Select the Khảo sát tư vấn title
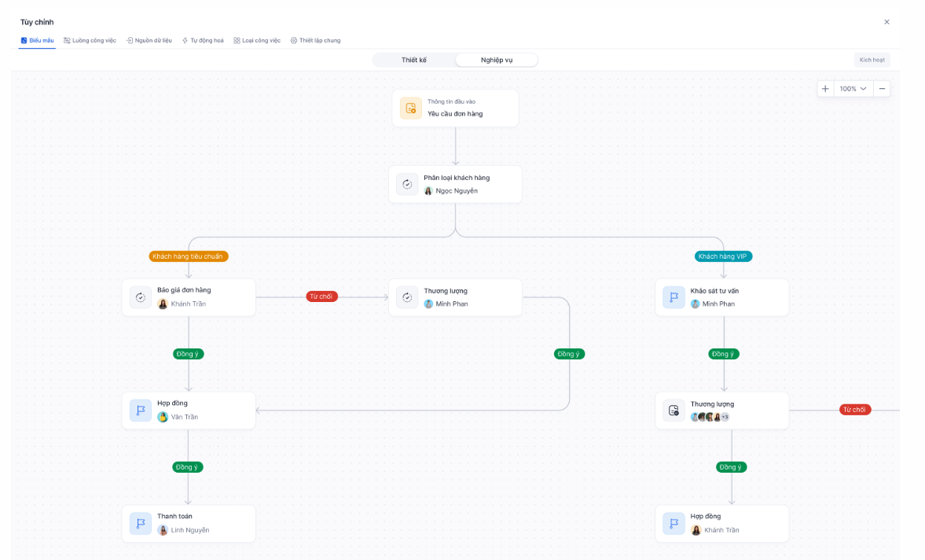 point(714,291)
